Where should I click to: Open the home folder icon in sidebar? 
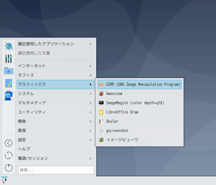[x=9, y=71]
